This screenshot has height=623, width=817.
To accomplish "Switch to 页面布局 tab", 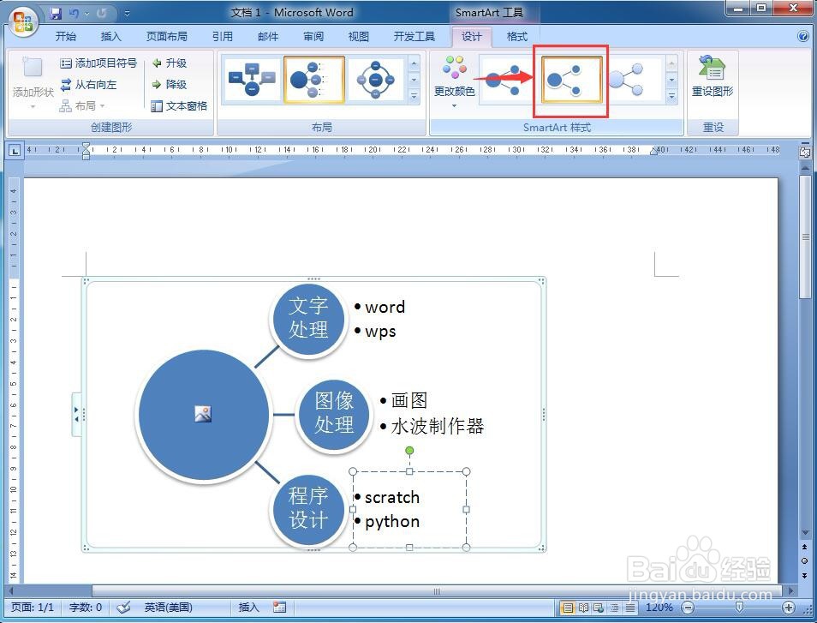I will [166, 36].
